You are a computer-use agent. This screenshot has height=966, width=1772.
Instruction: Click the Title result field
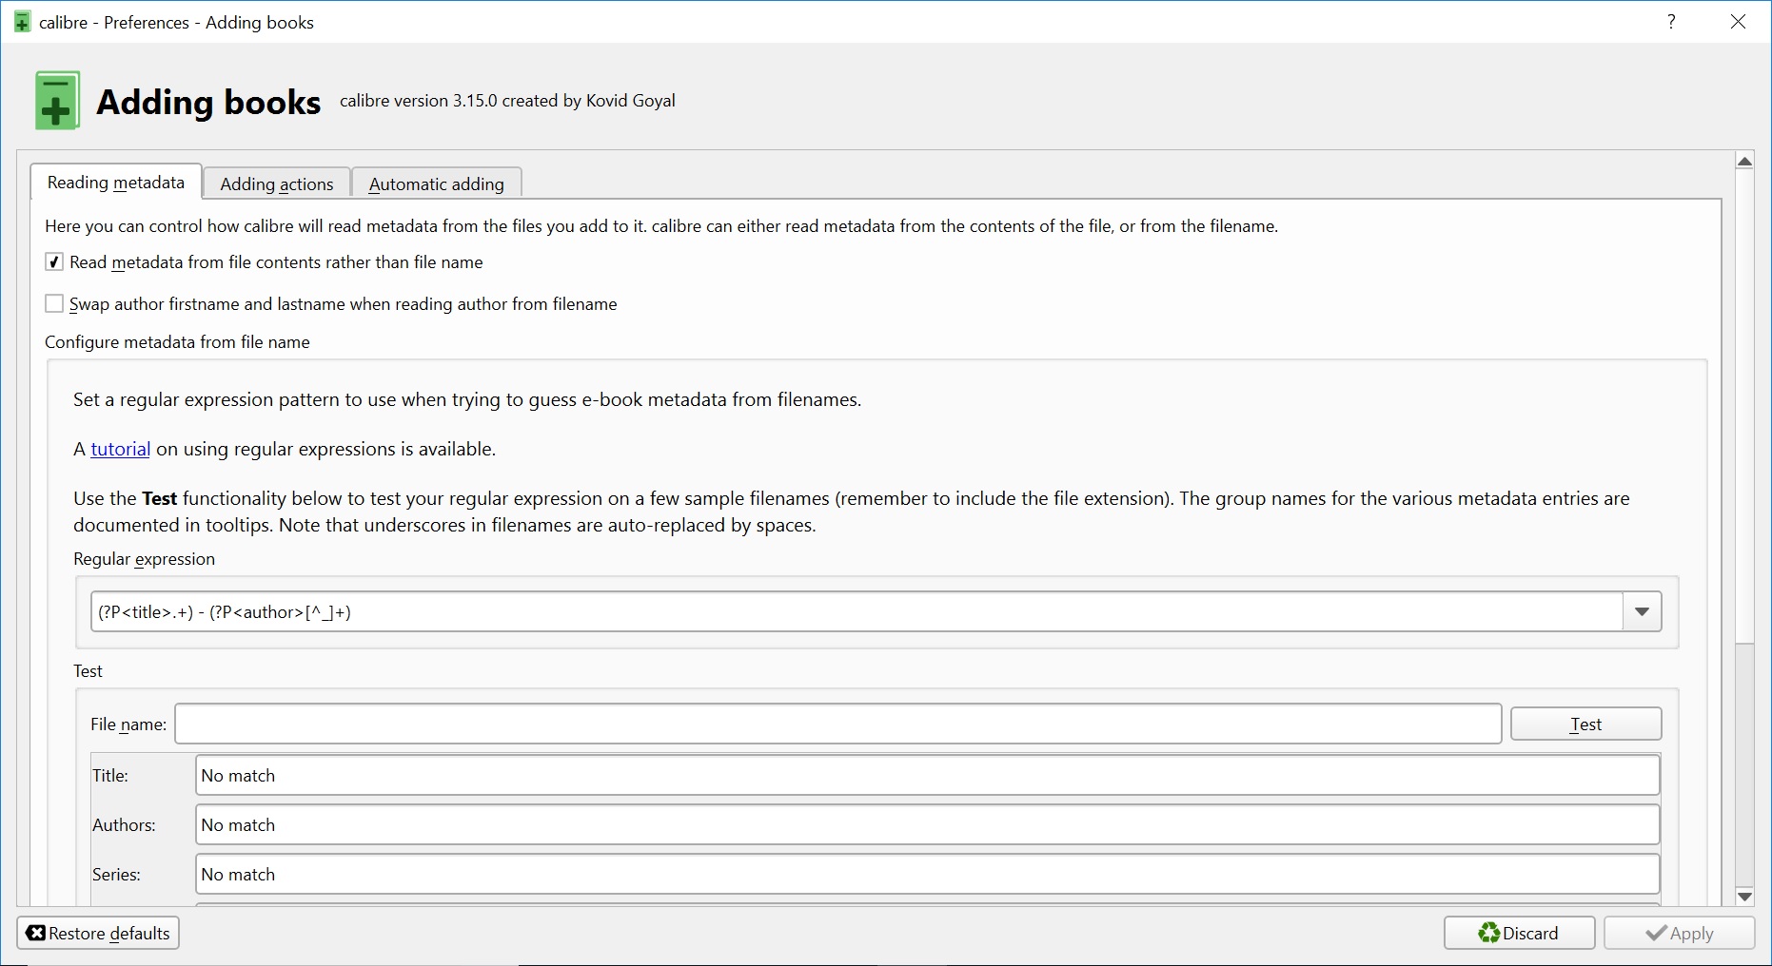[927, 776]
